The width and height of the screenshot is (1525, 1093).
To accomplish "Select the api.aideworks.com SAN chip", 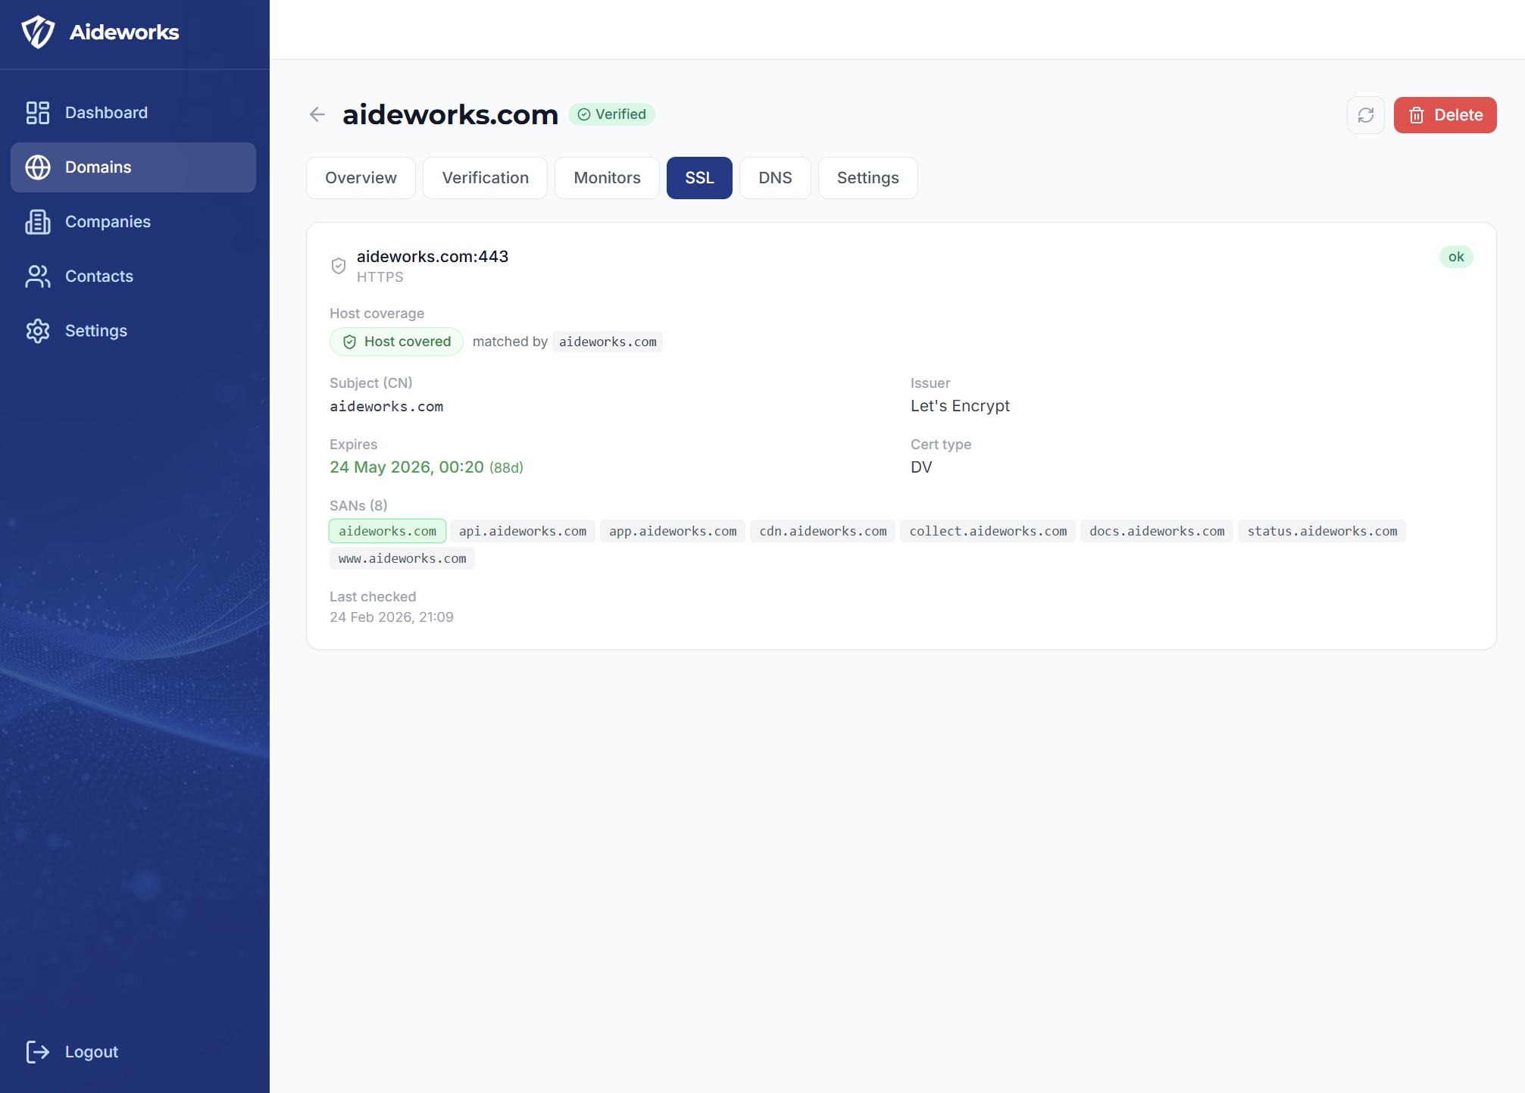I will 523,530.
